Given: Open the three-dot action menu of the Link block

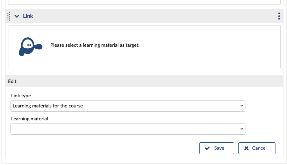Looking at the screenshot, I should 279,16.
